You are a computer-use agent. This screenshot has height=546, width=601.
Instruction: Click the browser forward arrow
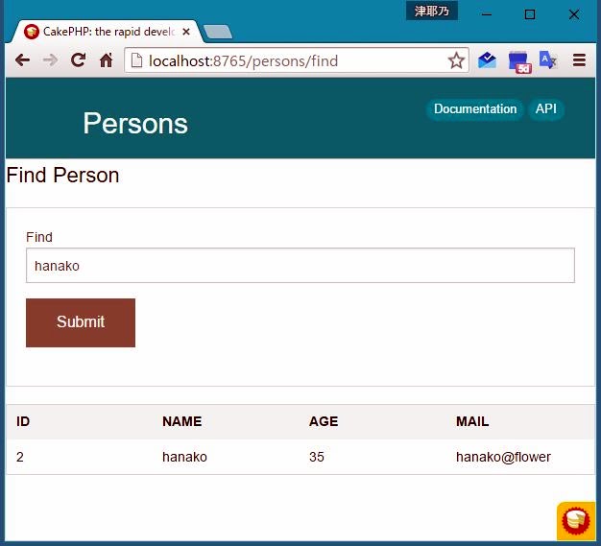pyautogui.click(x=50, y=60)
